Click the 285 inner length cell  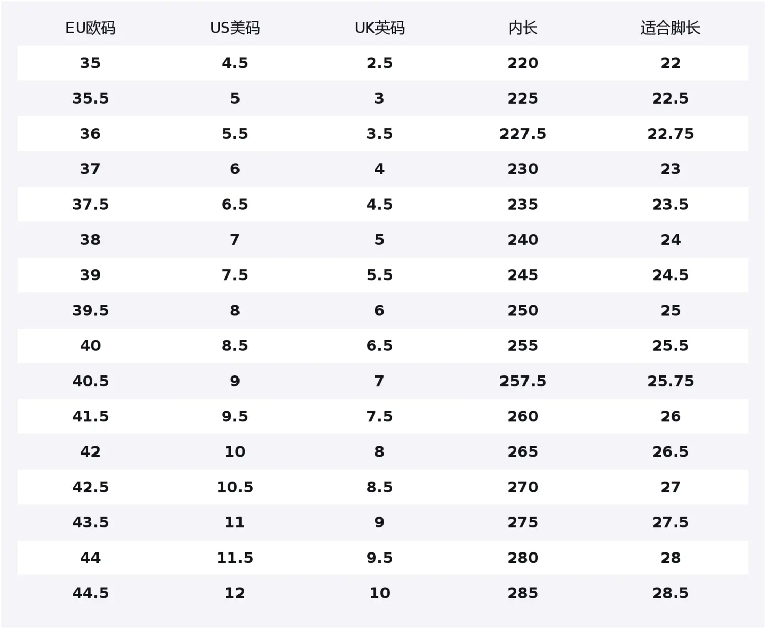tap(522, 593)
